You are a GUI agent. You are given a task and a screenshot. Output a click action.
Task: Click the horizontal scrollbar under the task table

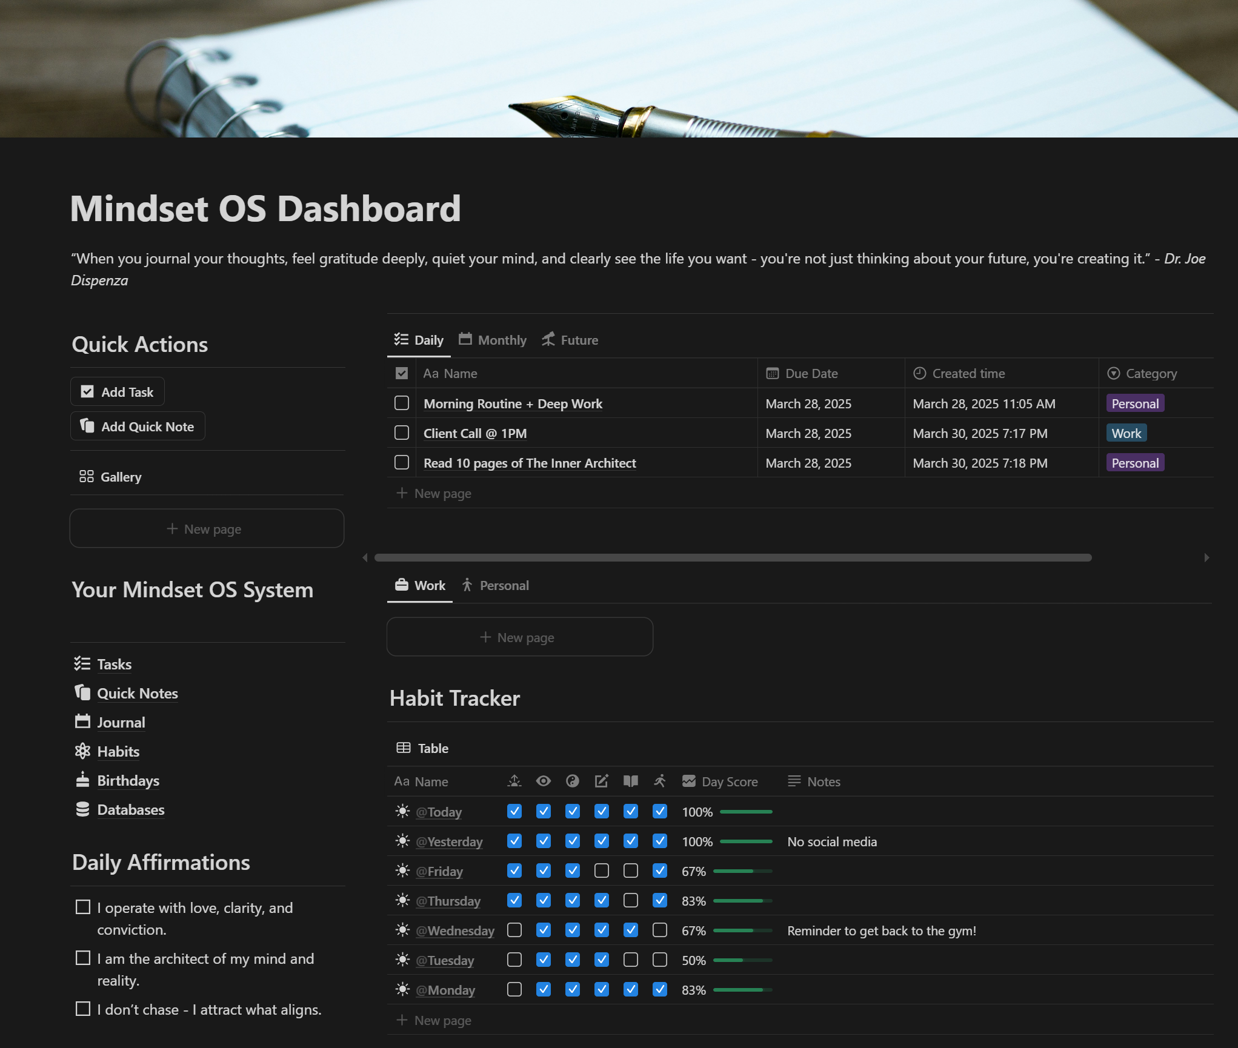[x=733, y=557]
